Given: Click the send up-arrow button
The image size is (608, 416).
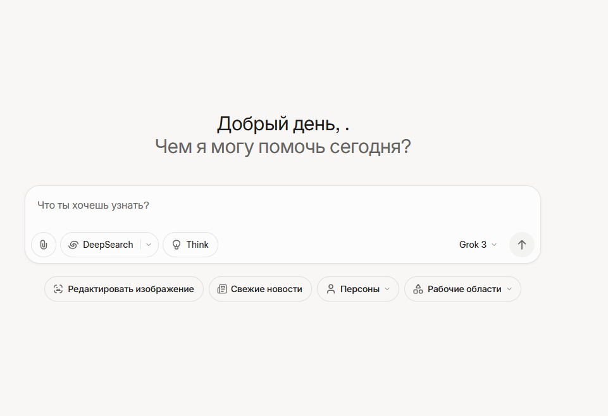Looking at the screenshot, I should coord(522,245).
